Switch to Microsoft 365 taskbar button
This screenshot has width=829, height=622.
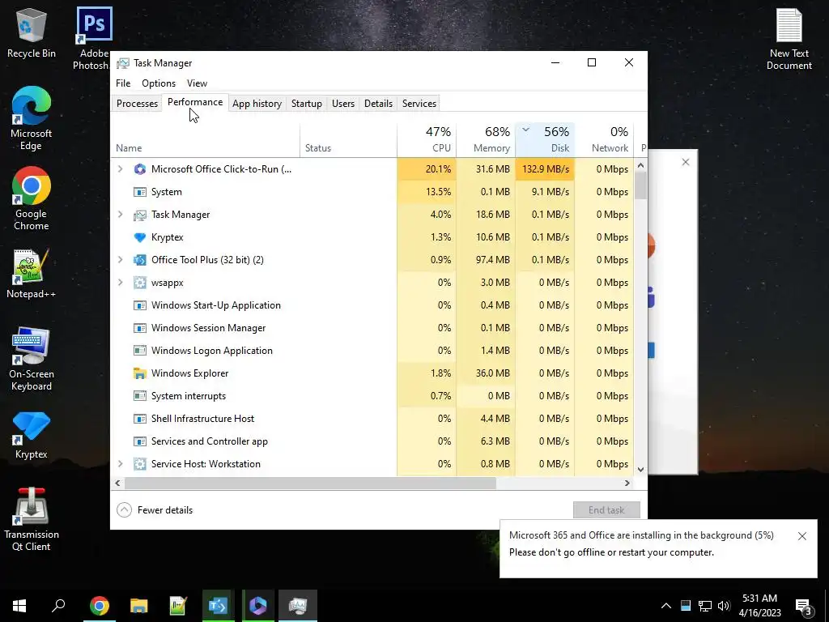coord(257,606)
